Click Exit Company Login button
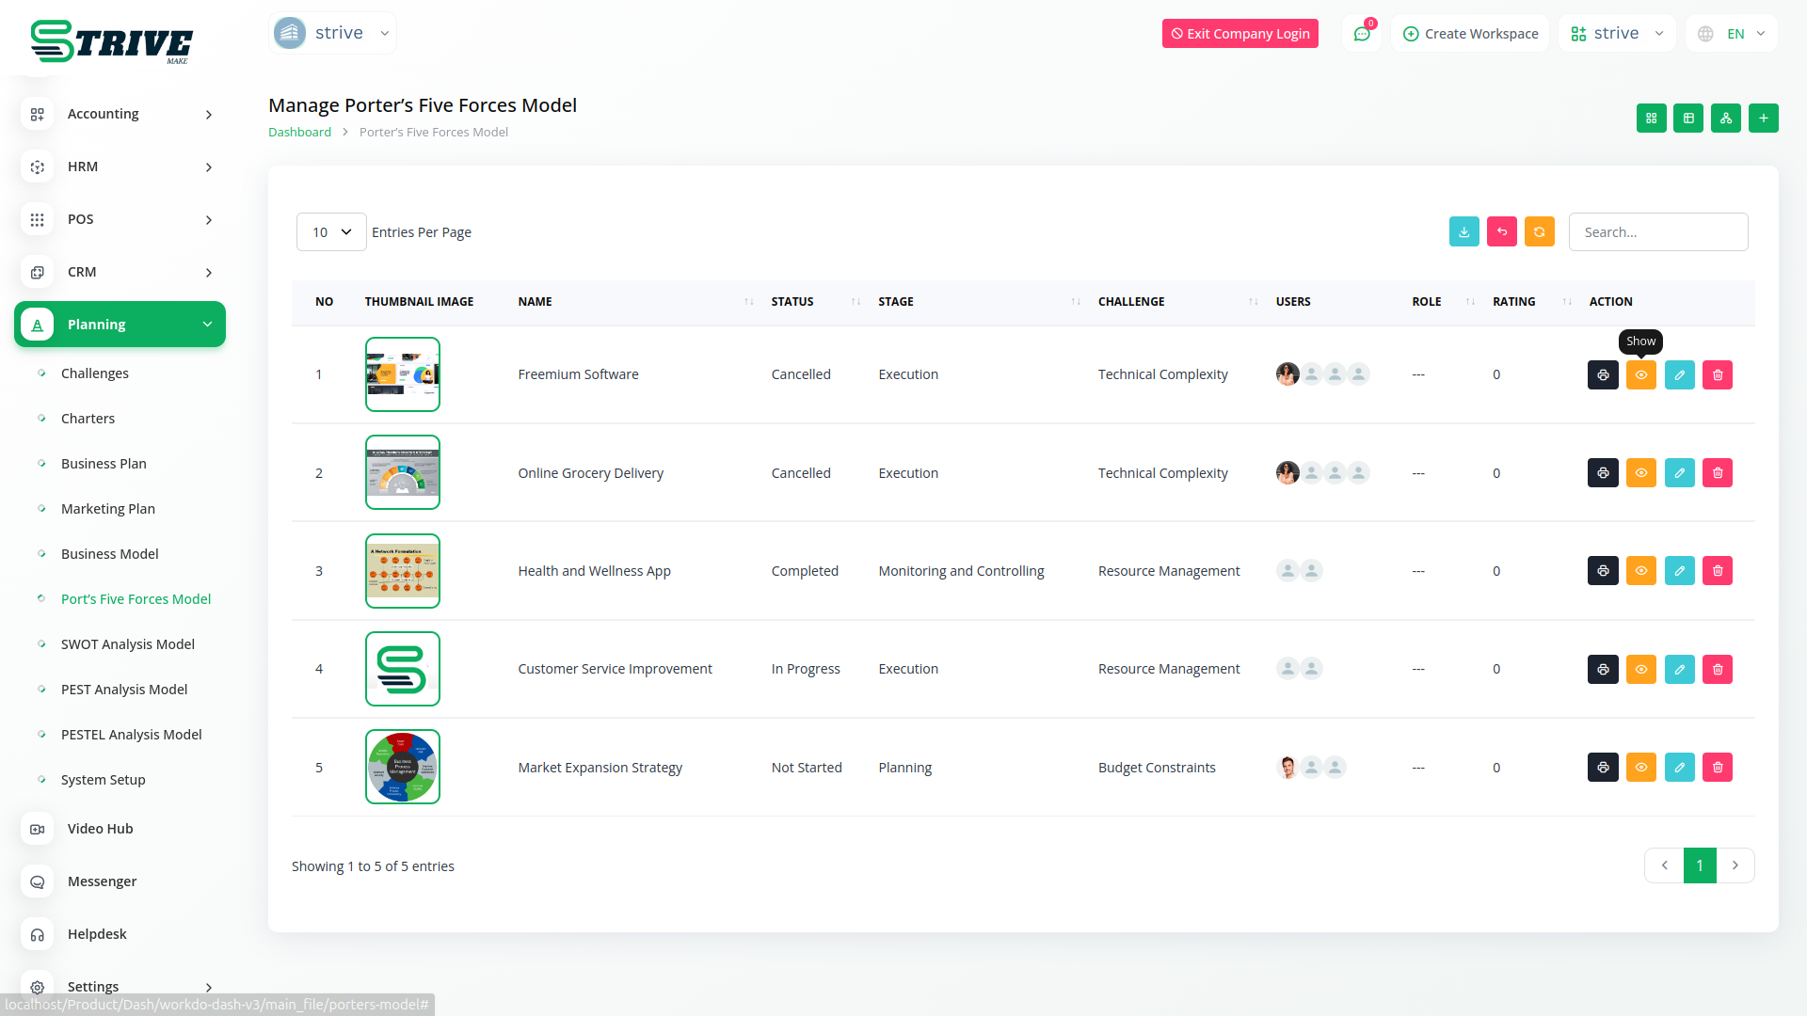This screenshot has width=1807, height=1016. (x=1239, y=34)
